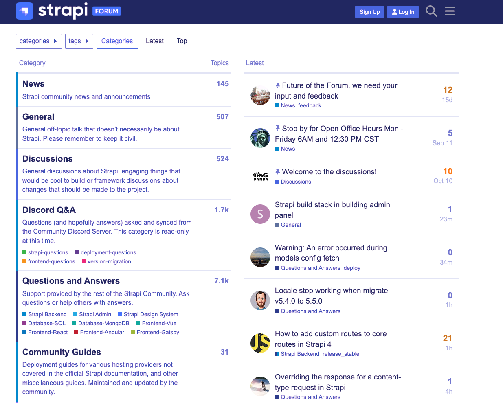Viewport: 503px width, 403px height.
Task: Select the Frontend-Angular subcategory
Action: click(99, 332)
